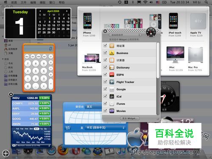This screenshot has height=159, width=212.
Task: Open the widget bar with plus button
Action: [6, 153]
